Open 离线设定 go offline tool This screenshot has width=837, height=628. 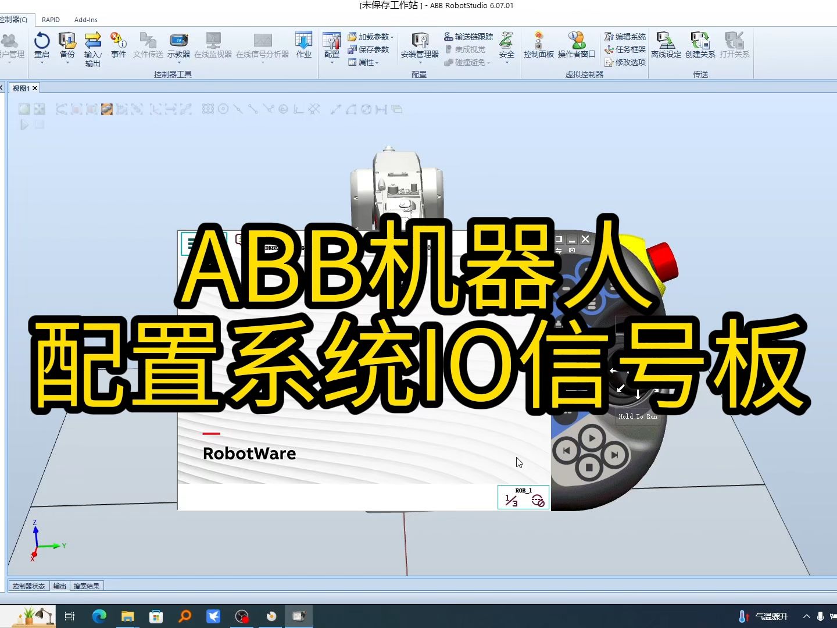pyautogui.click(x=666, y=46)
